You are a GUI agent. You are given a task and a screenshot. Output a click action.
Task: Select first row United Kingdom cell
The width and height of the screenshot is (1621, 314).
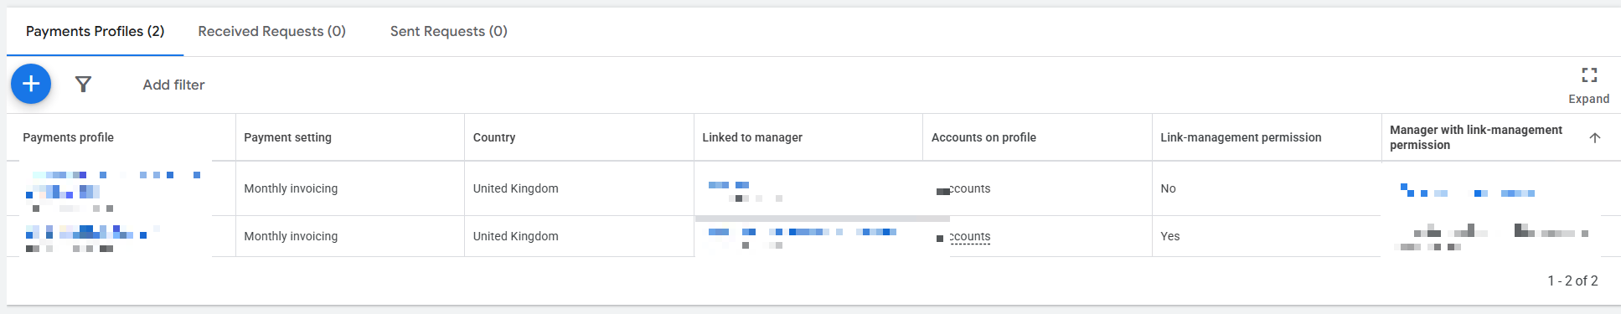pyautogui.click(x=579, y=188)
